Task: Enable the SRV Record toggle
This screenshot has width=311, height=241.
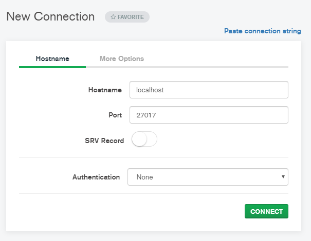Action: tap(144, 140)
